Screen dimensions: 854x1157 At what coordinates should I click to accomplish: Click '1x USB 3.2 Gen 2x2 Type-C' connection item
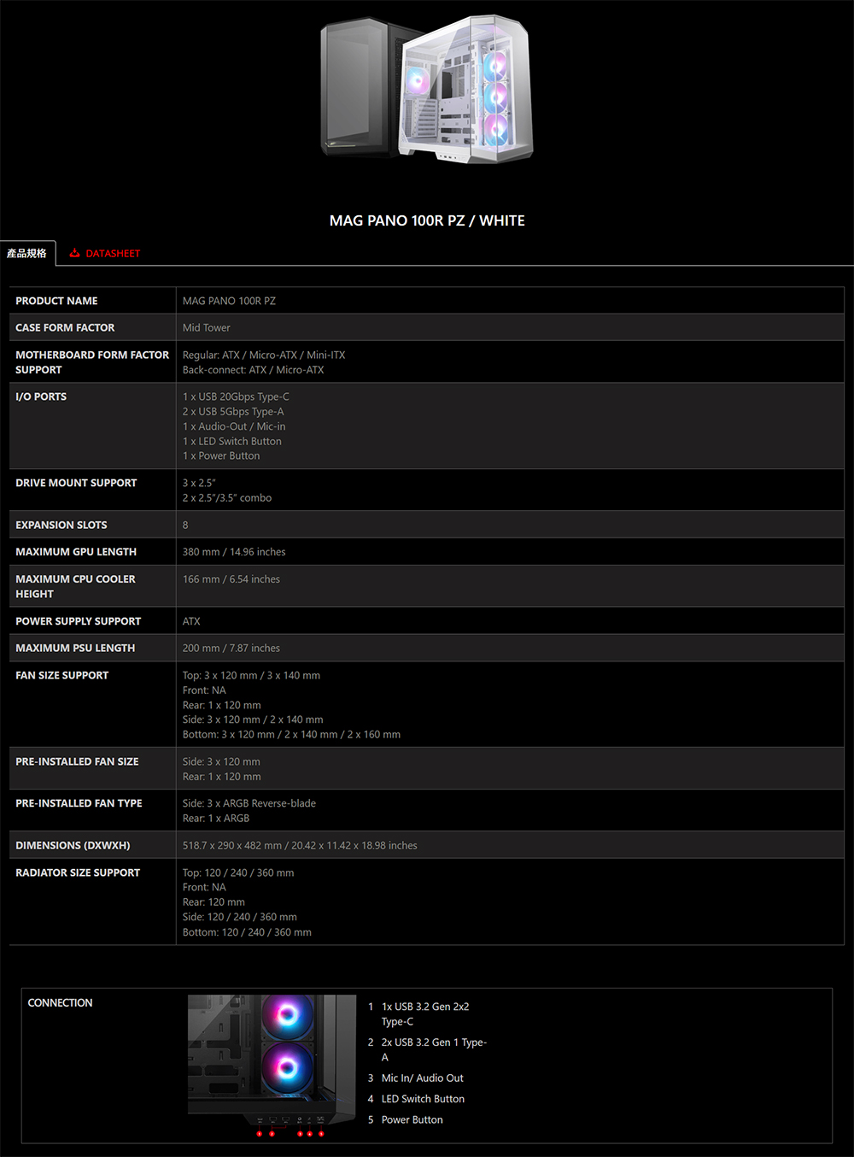pyautogui.click(x=425, y=1014)
